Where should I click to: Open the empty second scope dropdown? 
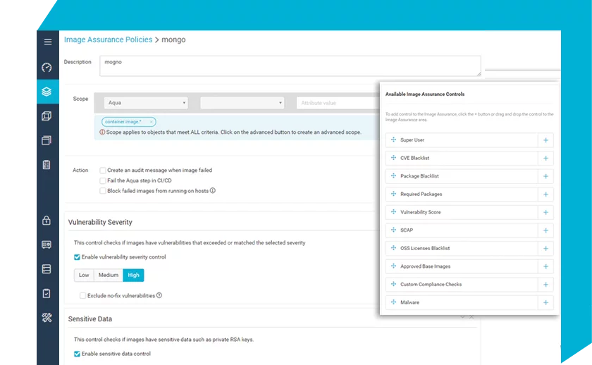coord(242,103)
